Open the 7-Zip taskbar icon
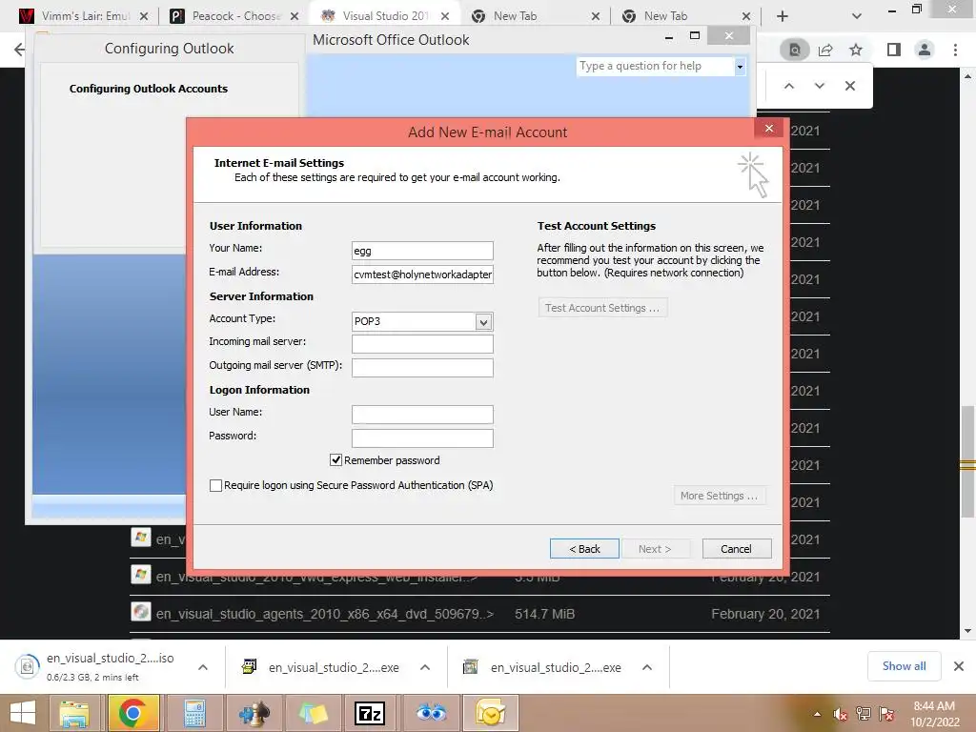976x732 pixels. (370, 713)
